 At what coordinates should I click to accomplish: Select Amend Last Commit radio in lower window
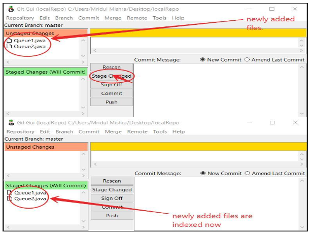click(248, 173)
